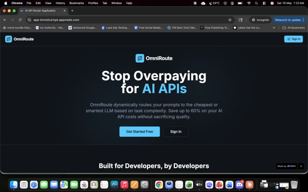Open the All Bookmarks folder
Viewport: 308px width, 192px height.
[293, 28]
